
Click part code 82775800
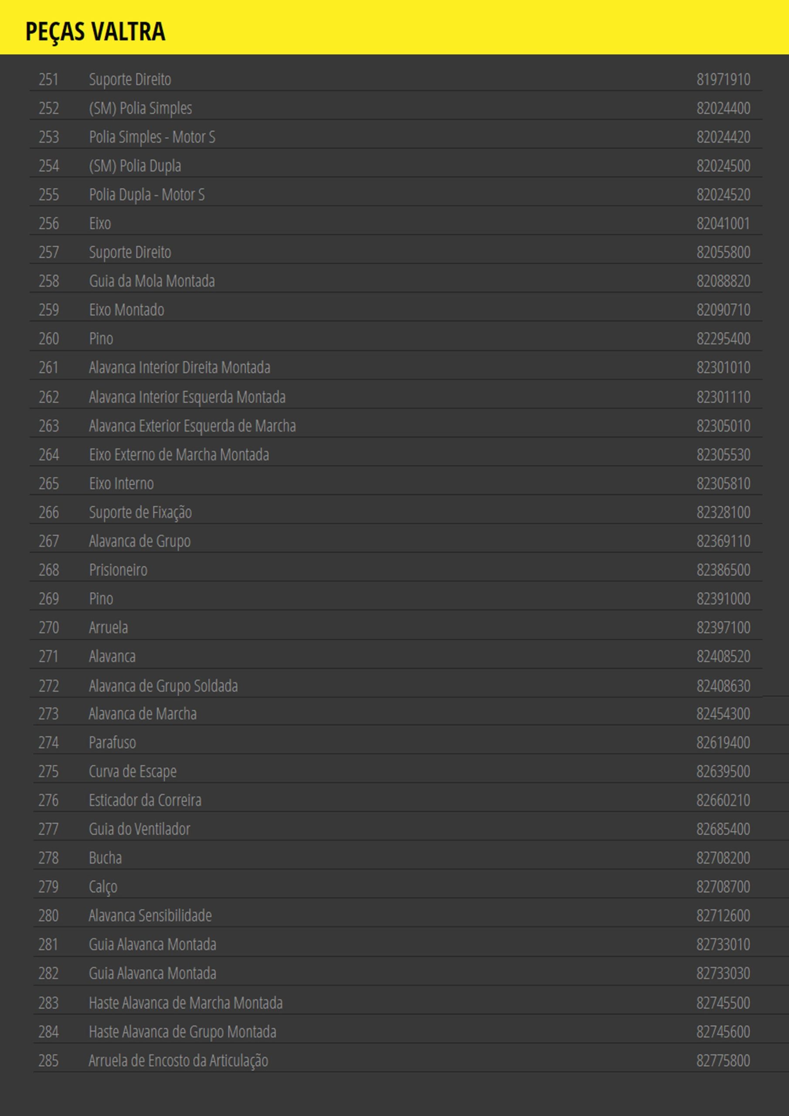tap(723, 1061)
